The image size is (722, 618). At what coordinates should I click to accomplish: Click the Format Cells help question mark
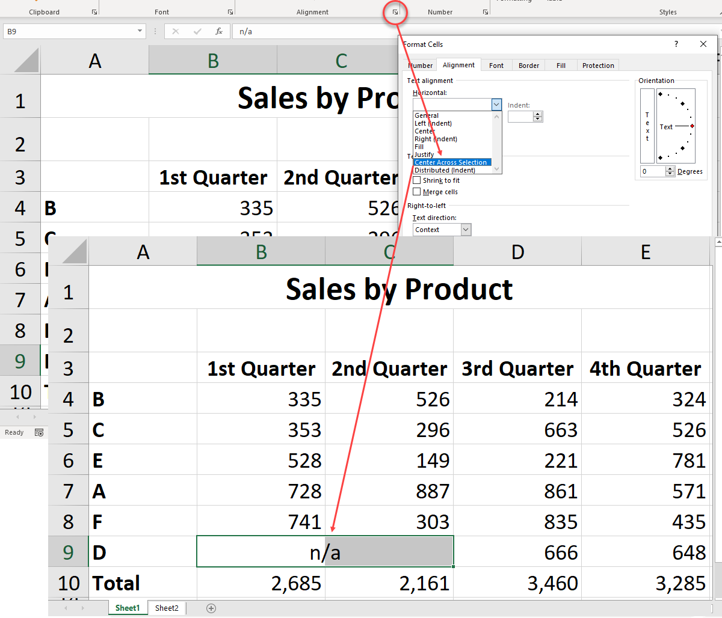676,44
